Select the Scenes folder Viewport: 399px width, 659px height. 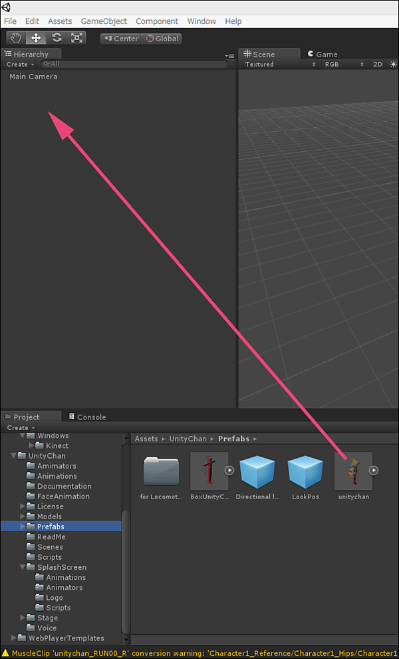point(45,547)
